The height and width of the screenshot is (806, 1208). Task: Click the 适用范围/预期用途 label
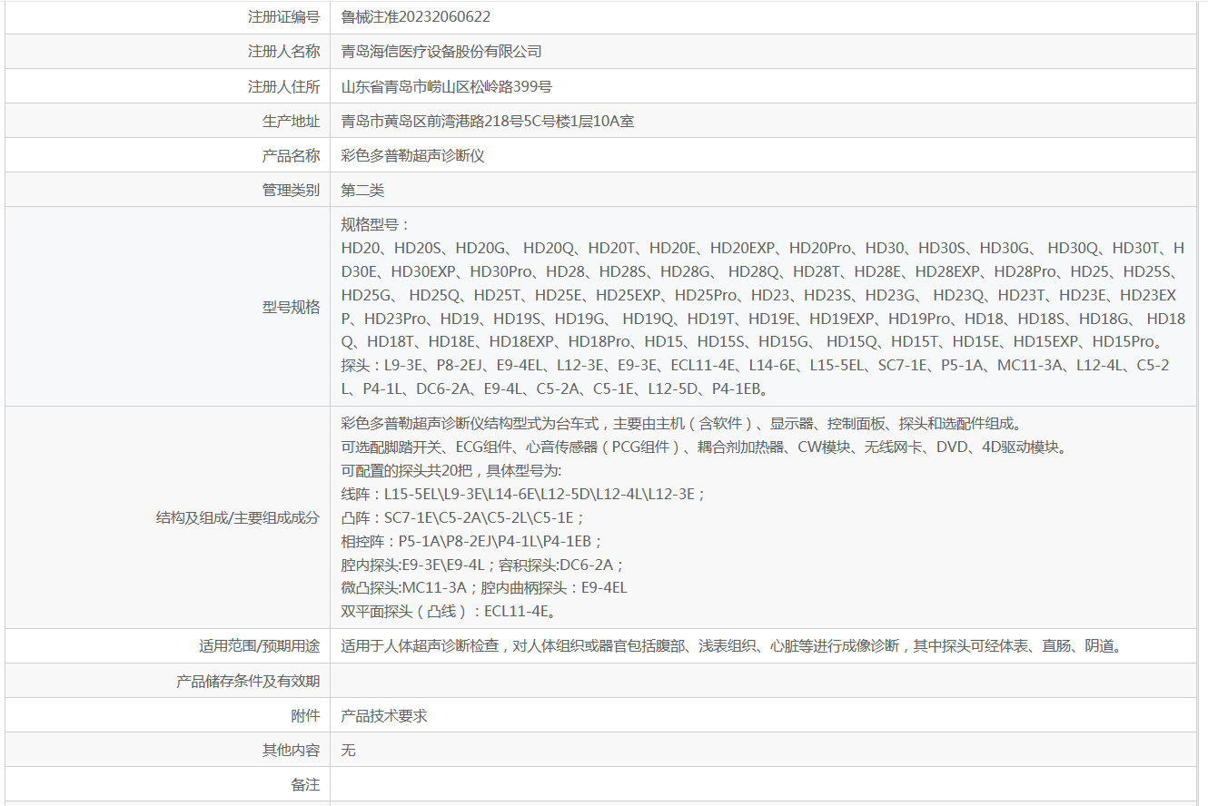click(260, 646)
